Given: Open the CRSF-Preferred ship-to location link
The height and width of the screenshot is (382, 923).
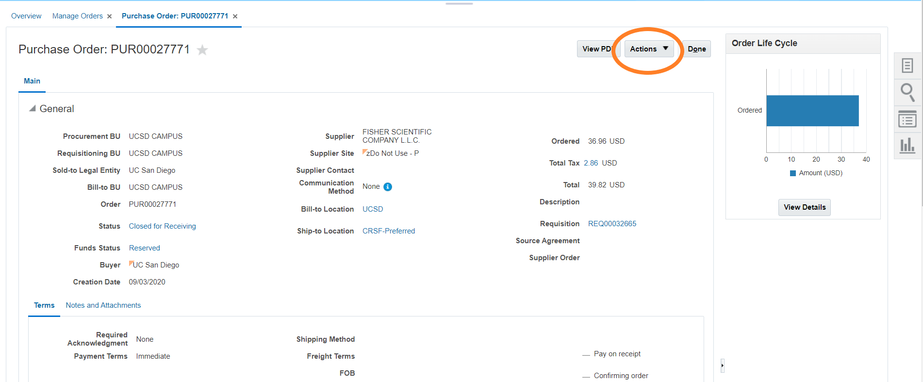Looking at the screenshot, I should click(388, 231).
